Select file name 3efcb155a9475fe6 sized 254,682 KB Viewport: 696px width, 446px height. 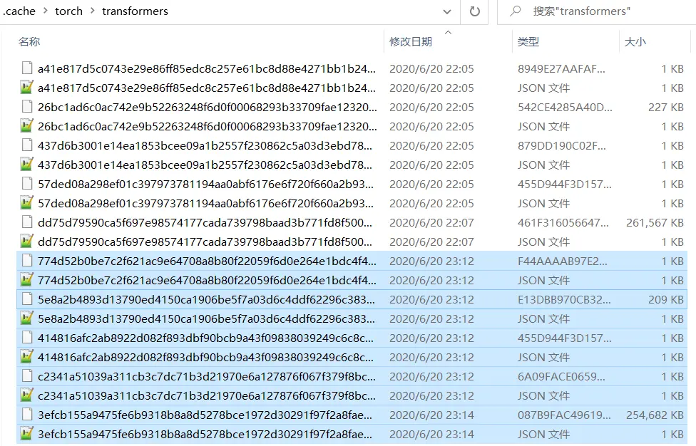205,415
